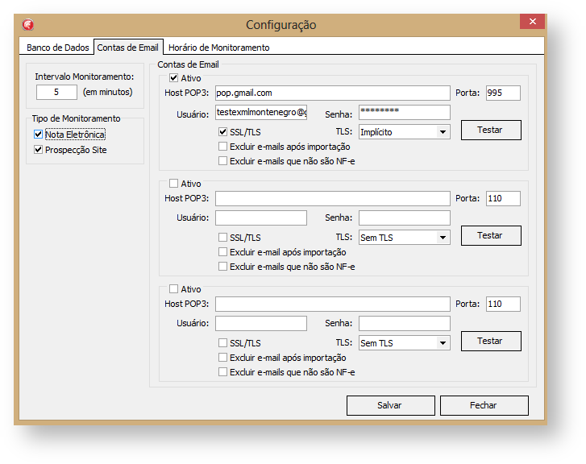Switch to the Banco de Dados tab
Viewport: 586px width, 464px height.
[x=56, y=48]
